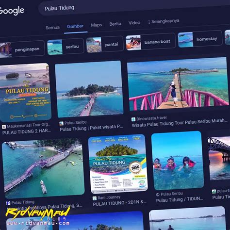
Task: Open the island with bridge aerial image
Action: [89, 89]
